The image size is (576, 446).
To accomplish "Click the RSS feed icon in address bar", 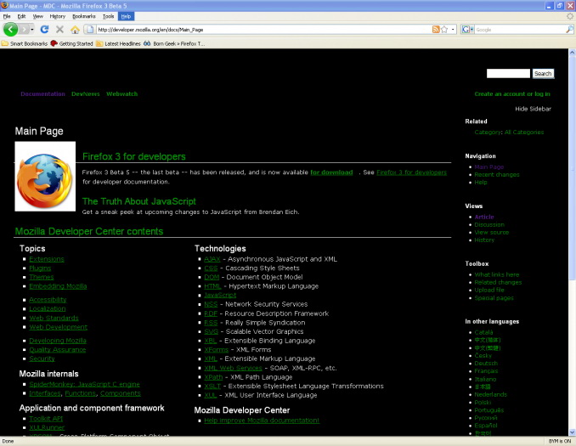I will tap(436, 30).
